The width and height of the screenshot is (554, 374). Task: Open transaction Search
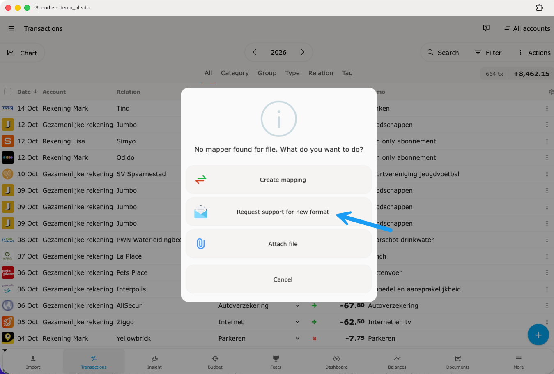click(x=443, y=53)
